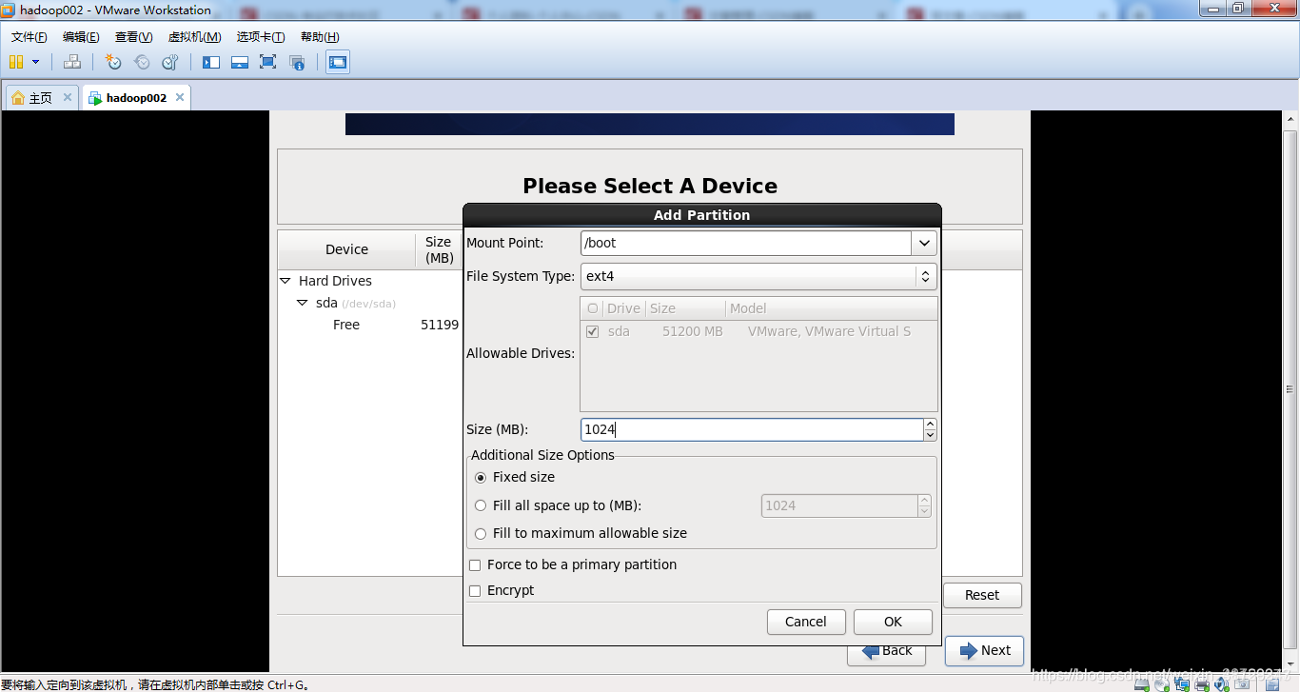Take a snapshot of this virtual machine
Viewport: 1300px width, 693px height.
pyautogui.click(x=113, y=62)
